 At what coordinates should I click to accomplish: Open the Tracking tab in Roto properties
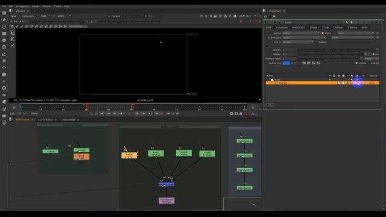pos(352,28)
